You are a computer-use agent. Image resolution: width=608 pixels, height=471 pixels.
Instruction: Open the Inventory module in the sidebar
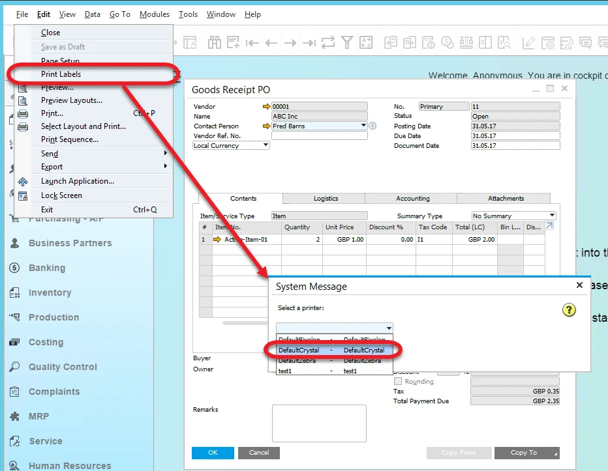pos(50,293)
